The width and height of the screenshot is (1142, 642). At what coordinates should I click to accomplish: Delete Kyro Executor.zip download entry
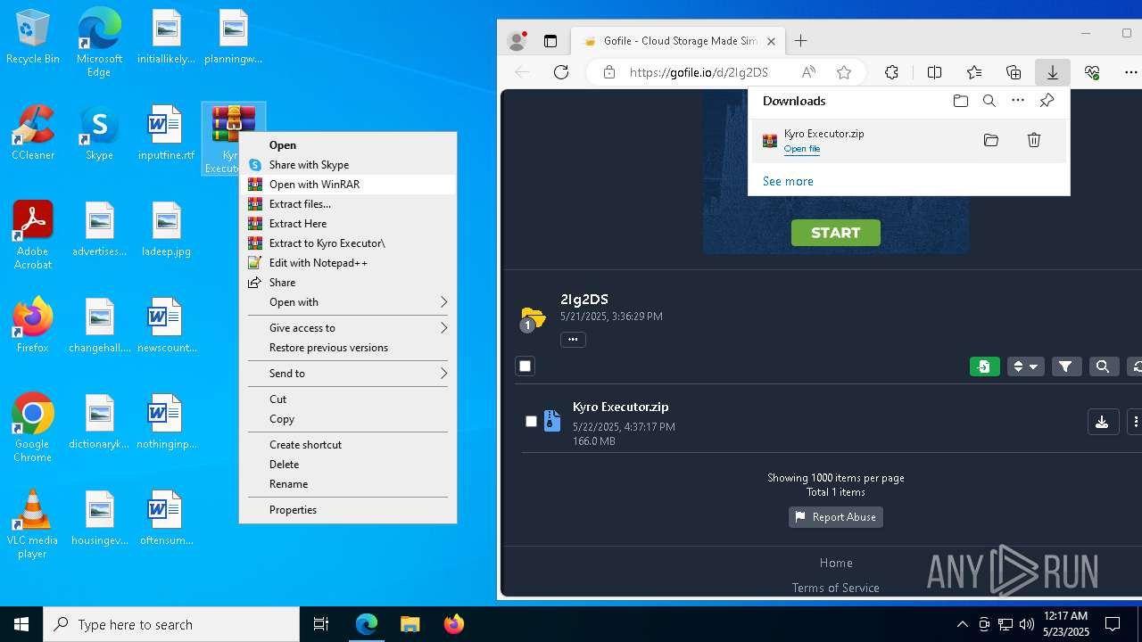coord(1034,140)
